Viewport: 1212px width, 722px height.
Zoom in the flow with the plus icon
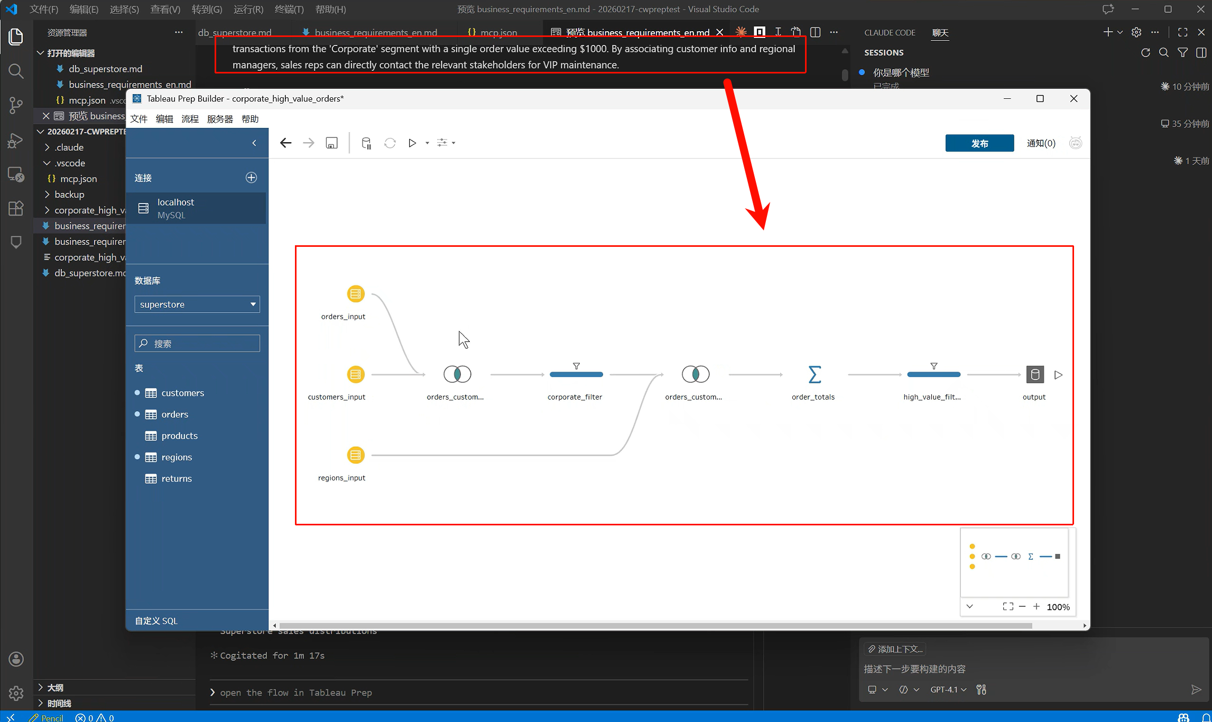(x=1037, y=606)
